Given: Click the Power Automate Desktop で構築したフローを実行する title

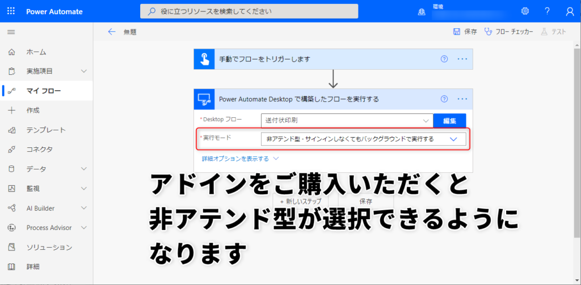Looking at the screenshot, I should click(299, 99).
